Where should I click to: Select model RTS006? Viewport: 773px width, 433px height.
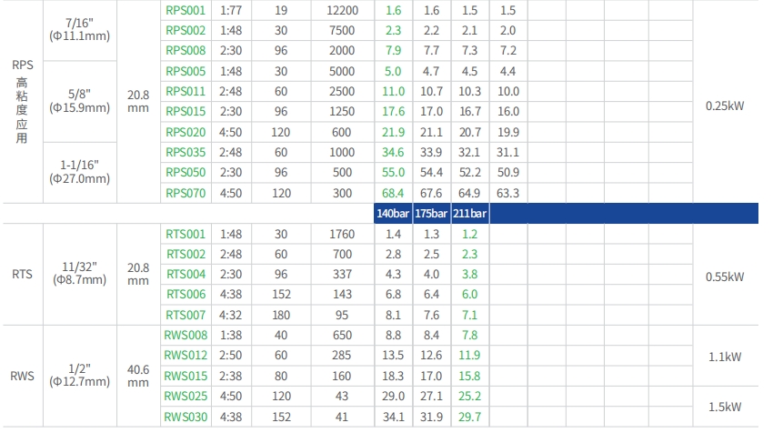[186, 295]
